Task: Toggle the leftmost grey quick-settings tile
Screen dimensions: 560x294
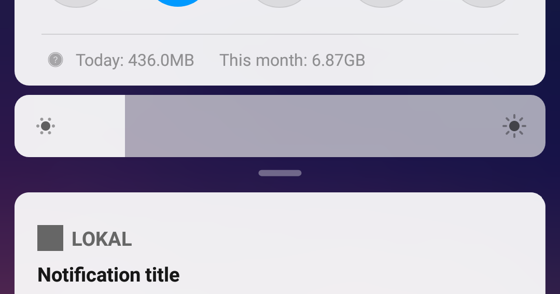Action: 76,3
